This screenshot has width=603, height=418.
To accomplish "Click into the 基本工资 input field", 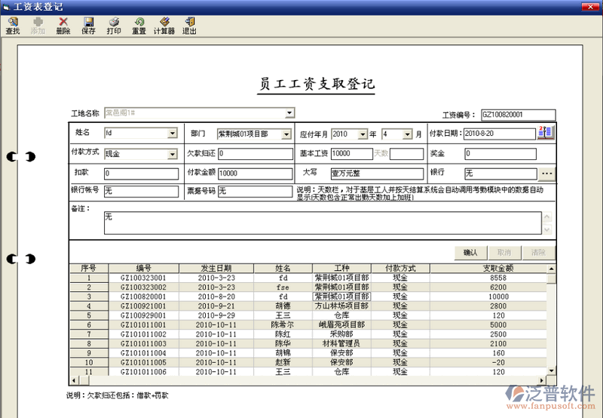I will (x=351, y=154).
